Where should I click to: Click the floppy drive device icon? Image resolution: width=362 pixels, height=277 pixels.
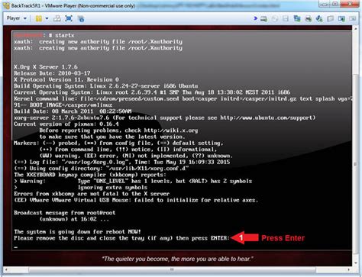(286, 18)
